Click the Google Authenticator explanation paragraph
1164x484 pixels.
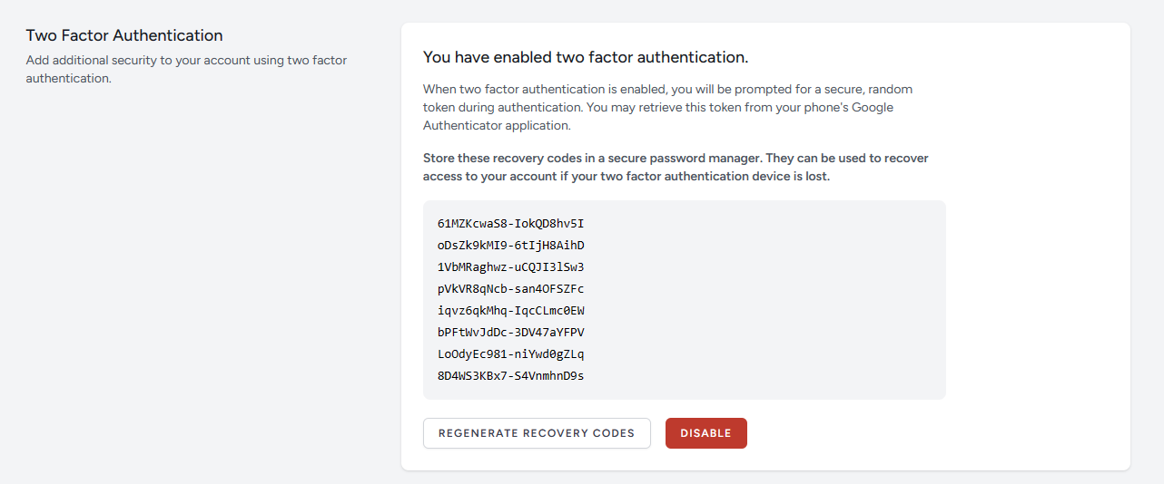pyautogui.click(x=667, y=107)
